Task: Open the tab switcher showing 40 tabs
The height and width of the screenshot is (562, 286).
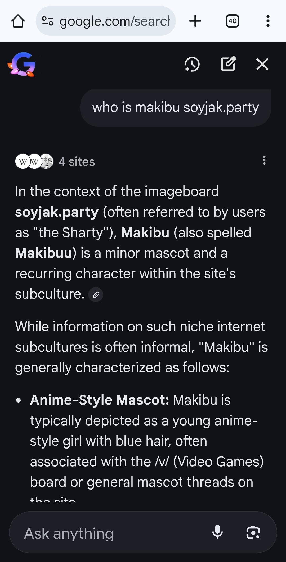Action: [x=232, y=21]
